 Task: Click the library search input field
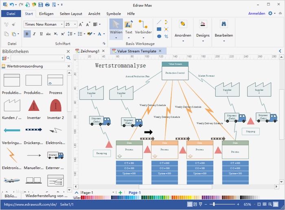coord(37,58)
